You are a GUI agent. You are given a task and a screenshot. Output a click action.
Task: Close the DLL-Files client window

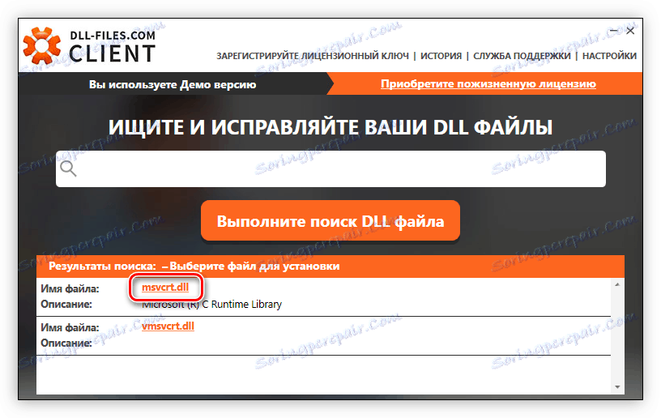tap(630, 31)
